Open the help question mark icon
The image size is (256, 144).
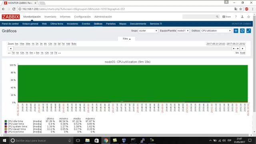click(236, 17)
